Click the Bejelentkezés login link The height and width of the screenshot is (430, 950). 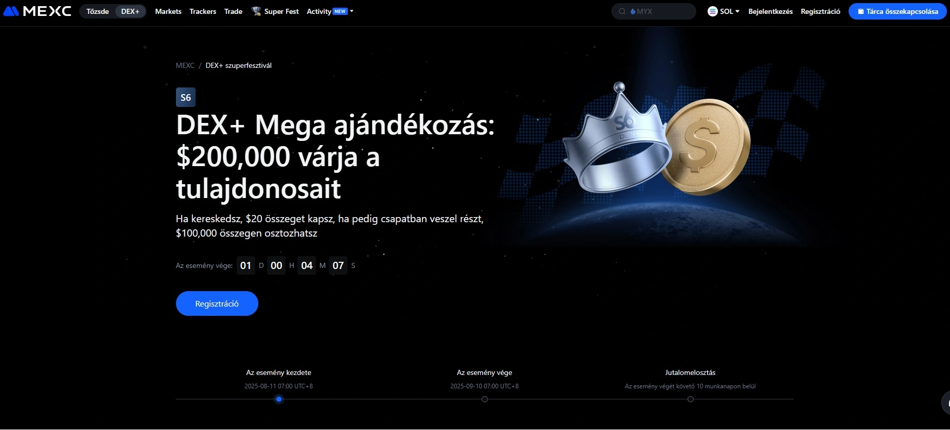click(770, 11)
